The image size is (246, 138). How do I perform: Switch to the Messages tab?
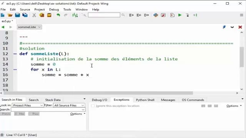click(168, 100)
